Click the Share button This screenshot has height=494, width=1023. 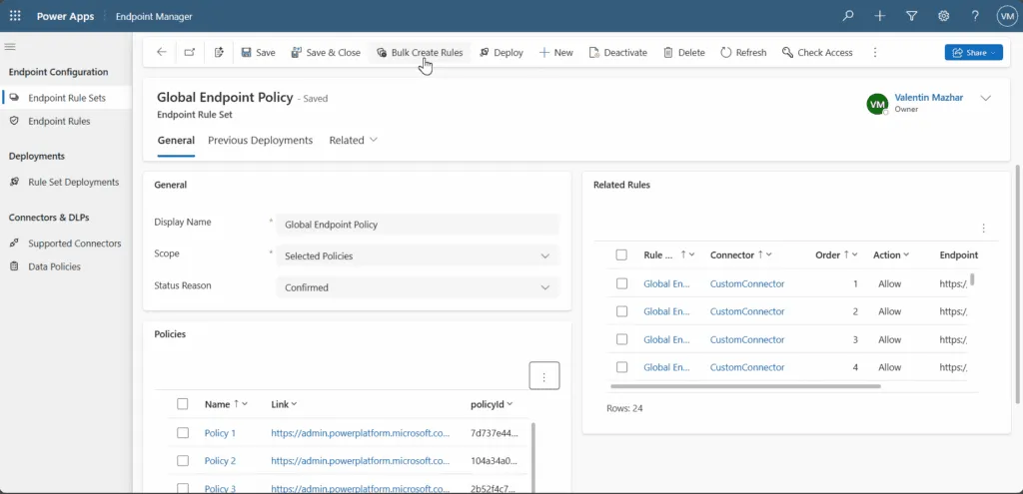(973, 53)
